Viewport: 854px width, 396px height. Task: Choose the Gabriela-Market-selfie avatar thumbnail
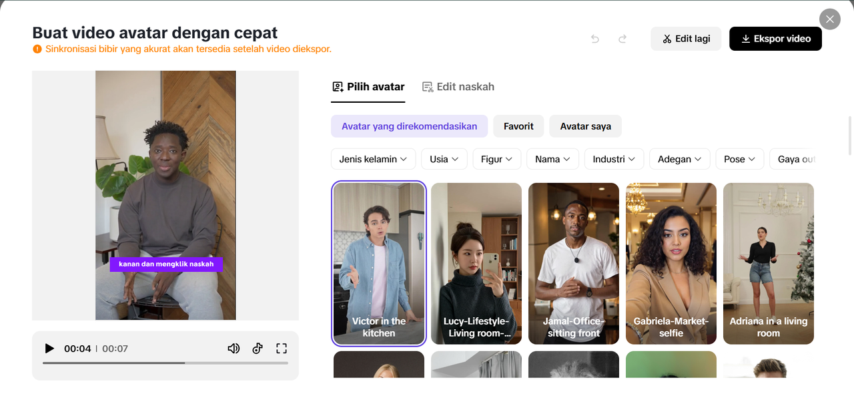tap(671, 263)
